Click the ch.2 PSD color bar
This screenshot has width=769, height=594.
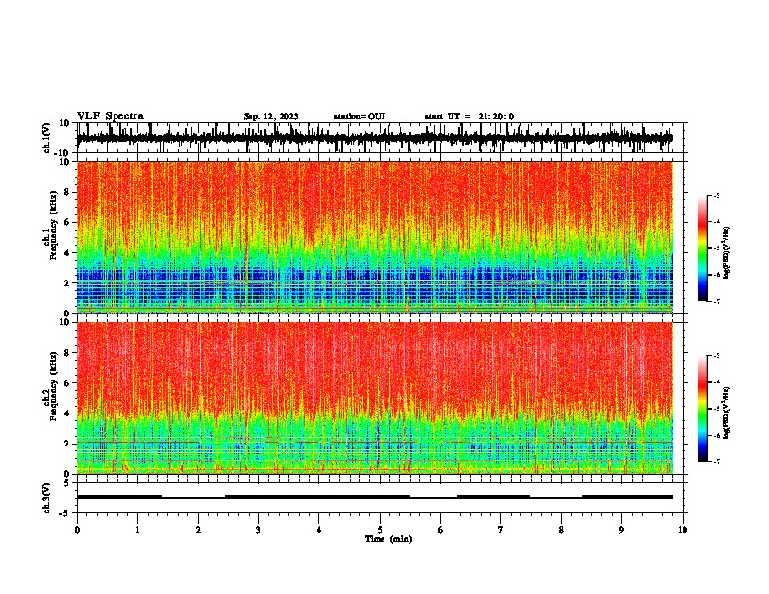(703, 409)
